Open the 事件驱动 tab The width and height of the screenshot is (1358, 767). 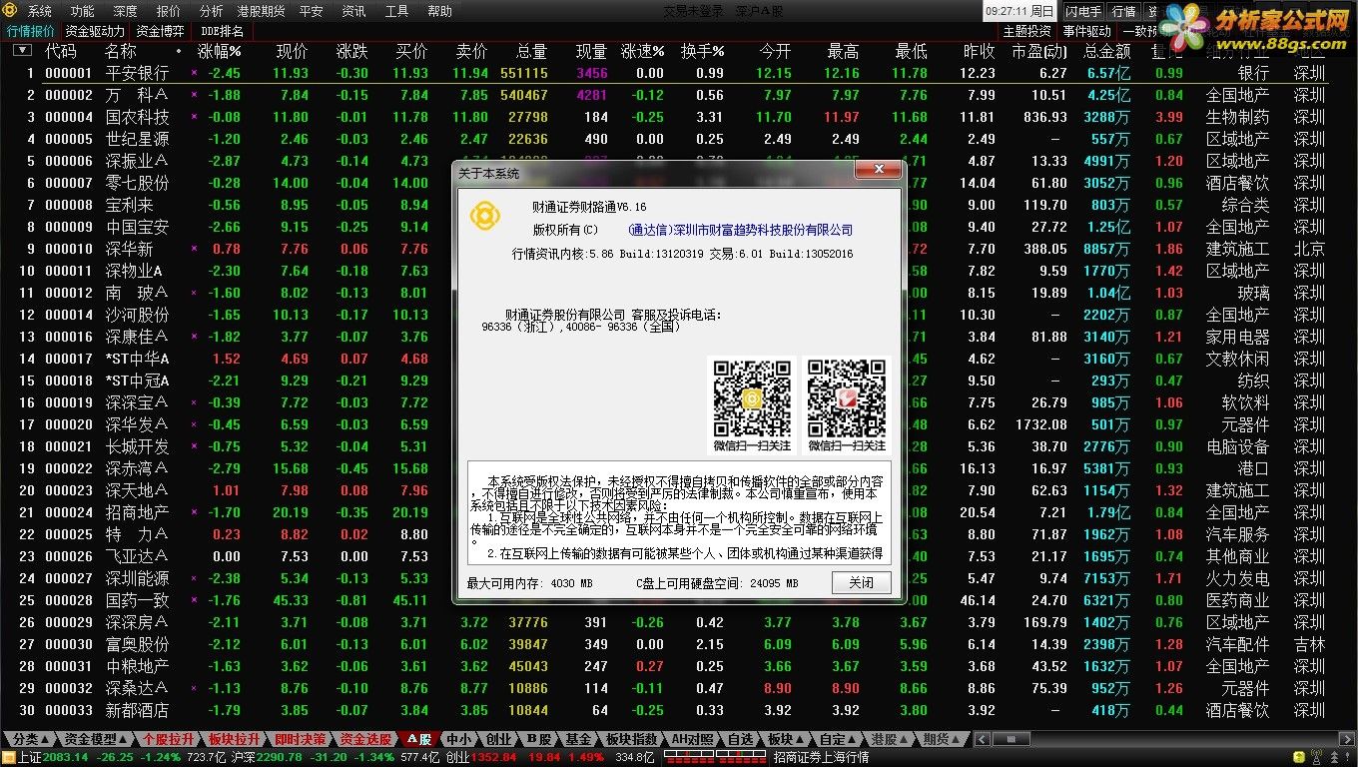[x=1086, y=31]
